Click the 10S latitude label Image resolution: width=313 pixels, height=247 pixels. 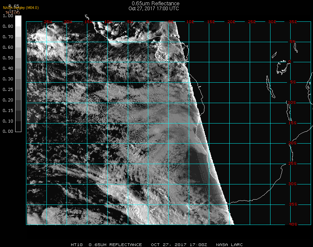coord(292,102)
